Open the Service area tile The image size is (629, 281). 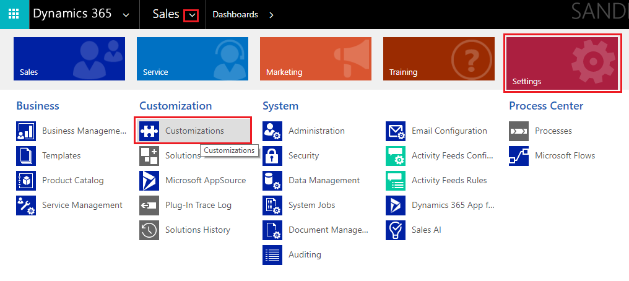tap(193, 59)
